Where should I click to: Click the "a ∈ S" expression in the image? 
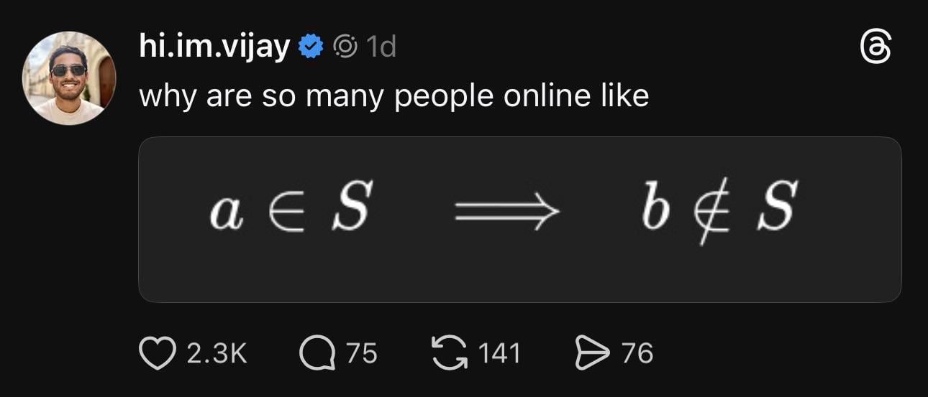(290, 211)
